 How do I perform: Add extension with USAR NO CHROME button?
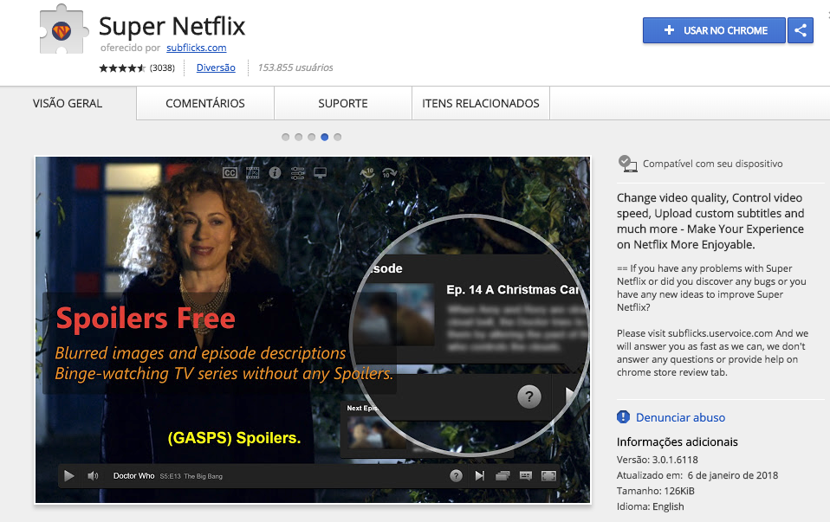(714, 30)
